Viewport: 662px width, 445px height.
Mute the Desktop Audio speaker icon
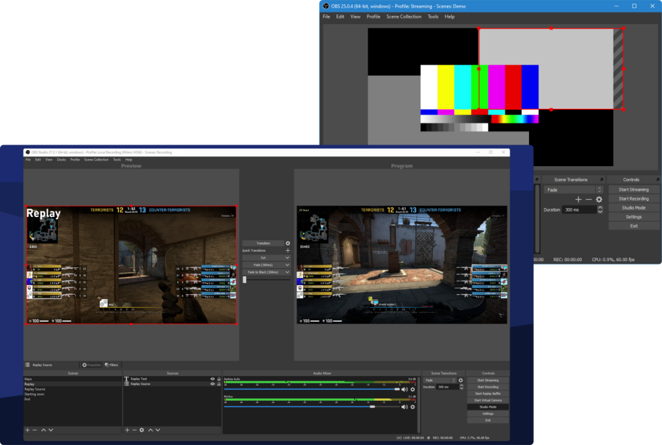point(404,389)
